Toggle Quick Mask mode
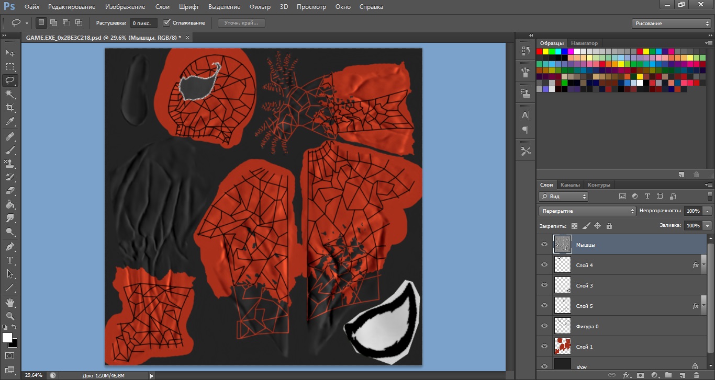Image resolution: width=715 pixels, height=380 pixels. 10,356
